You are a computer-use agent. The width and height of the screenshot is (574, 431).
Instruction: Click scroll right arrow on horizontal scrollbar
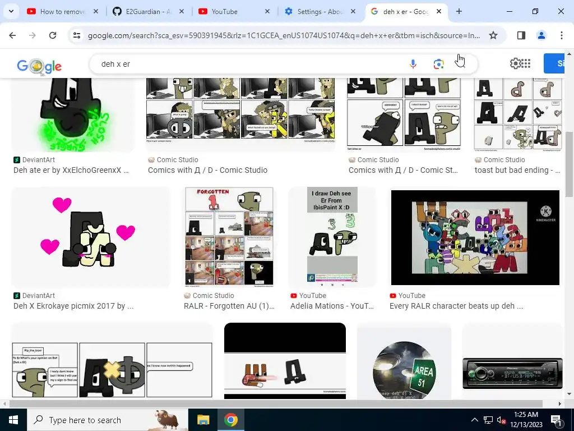click(559, 404)
